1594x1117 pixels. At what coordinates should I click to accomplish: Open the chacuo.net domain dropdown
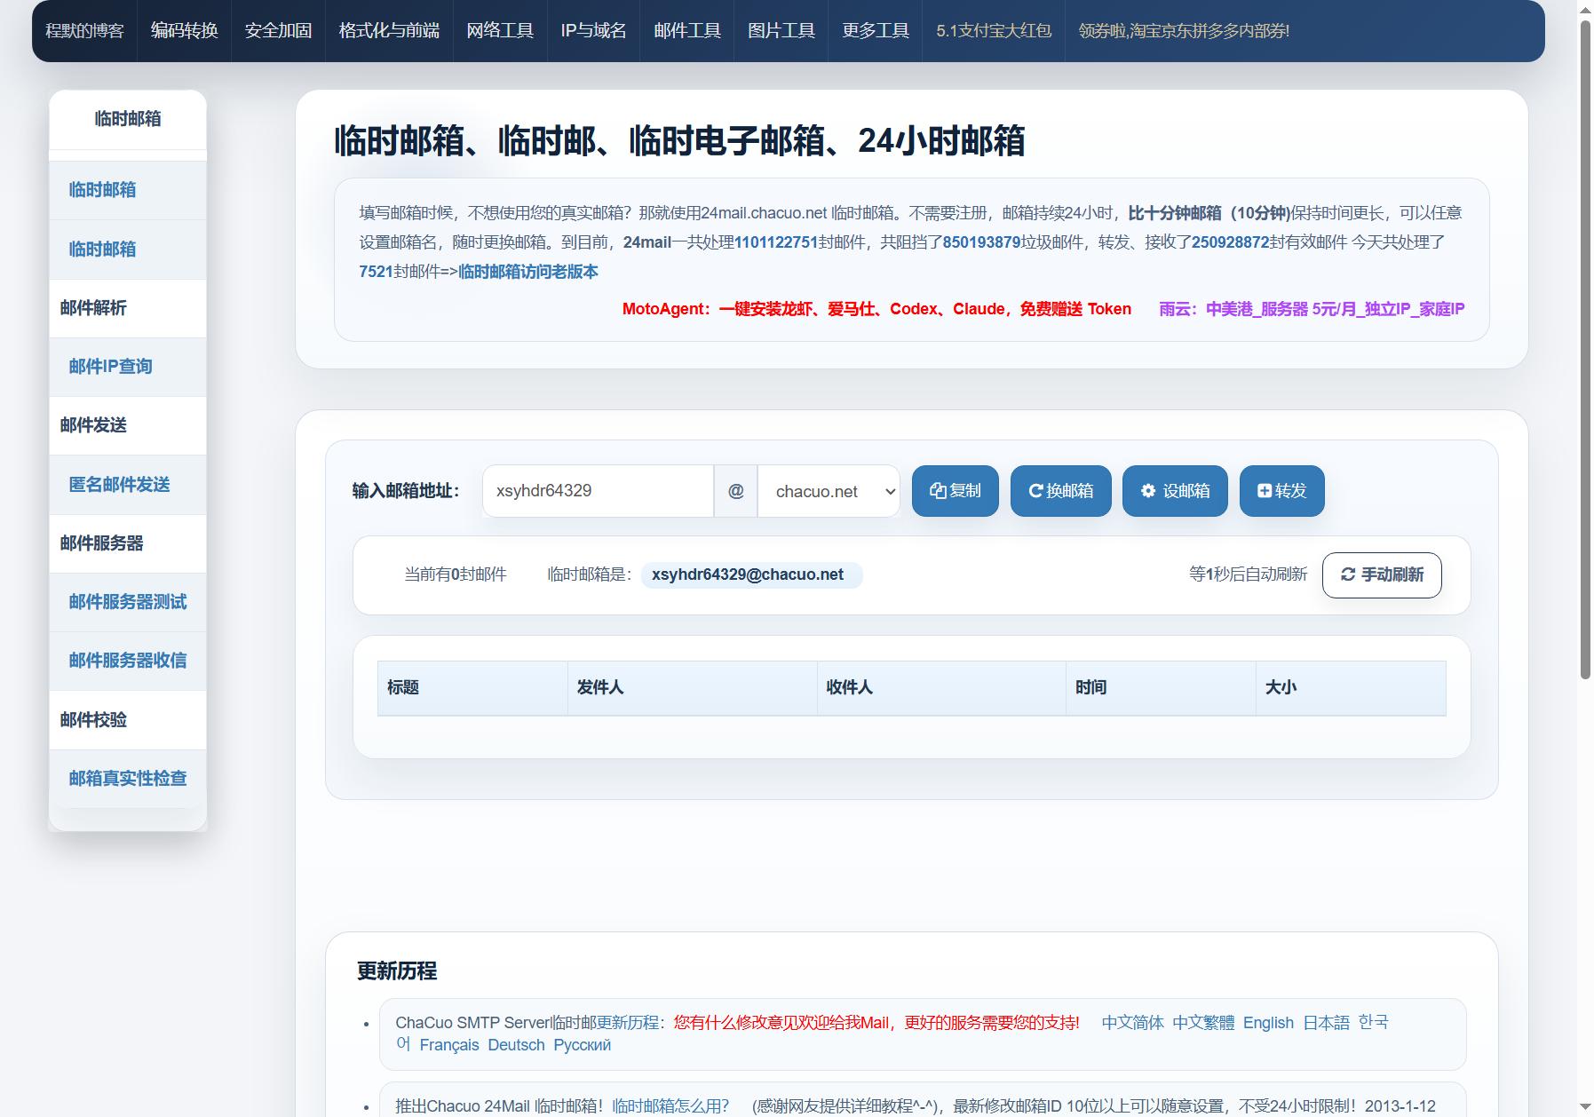tap(829, 491)
